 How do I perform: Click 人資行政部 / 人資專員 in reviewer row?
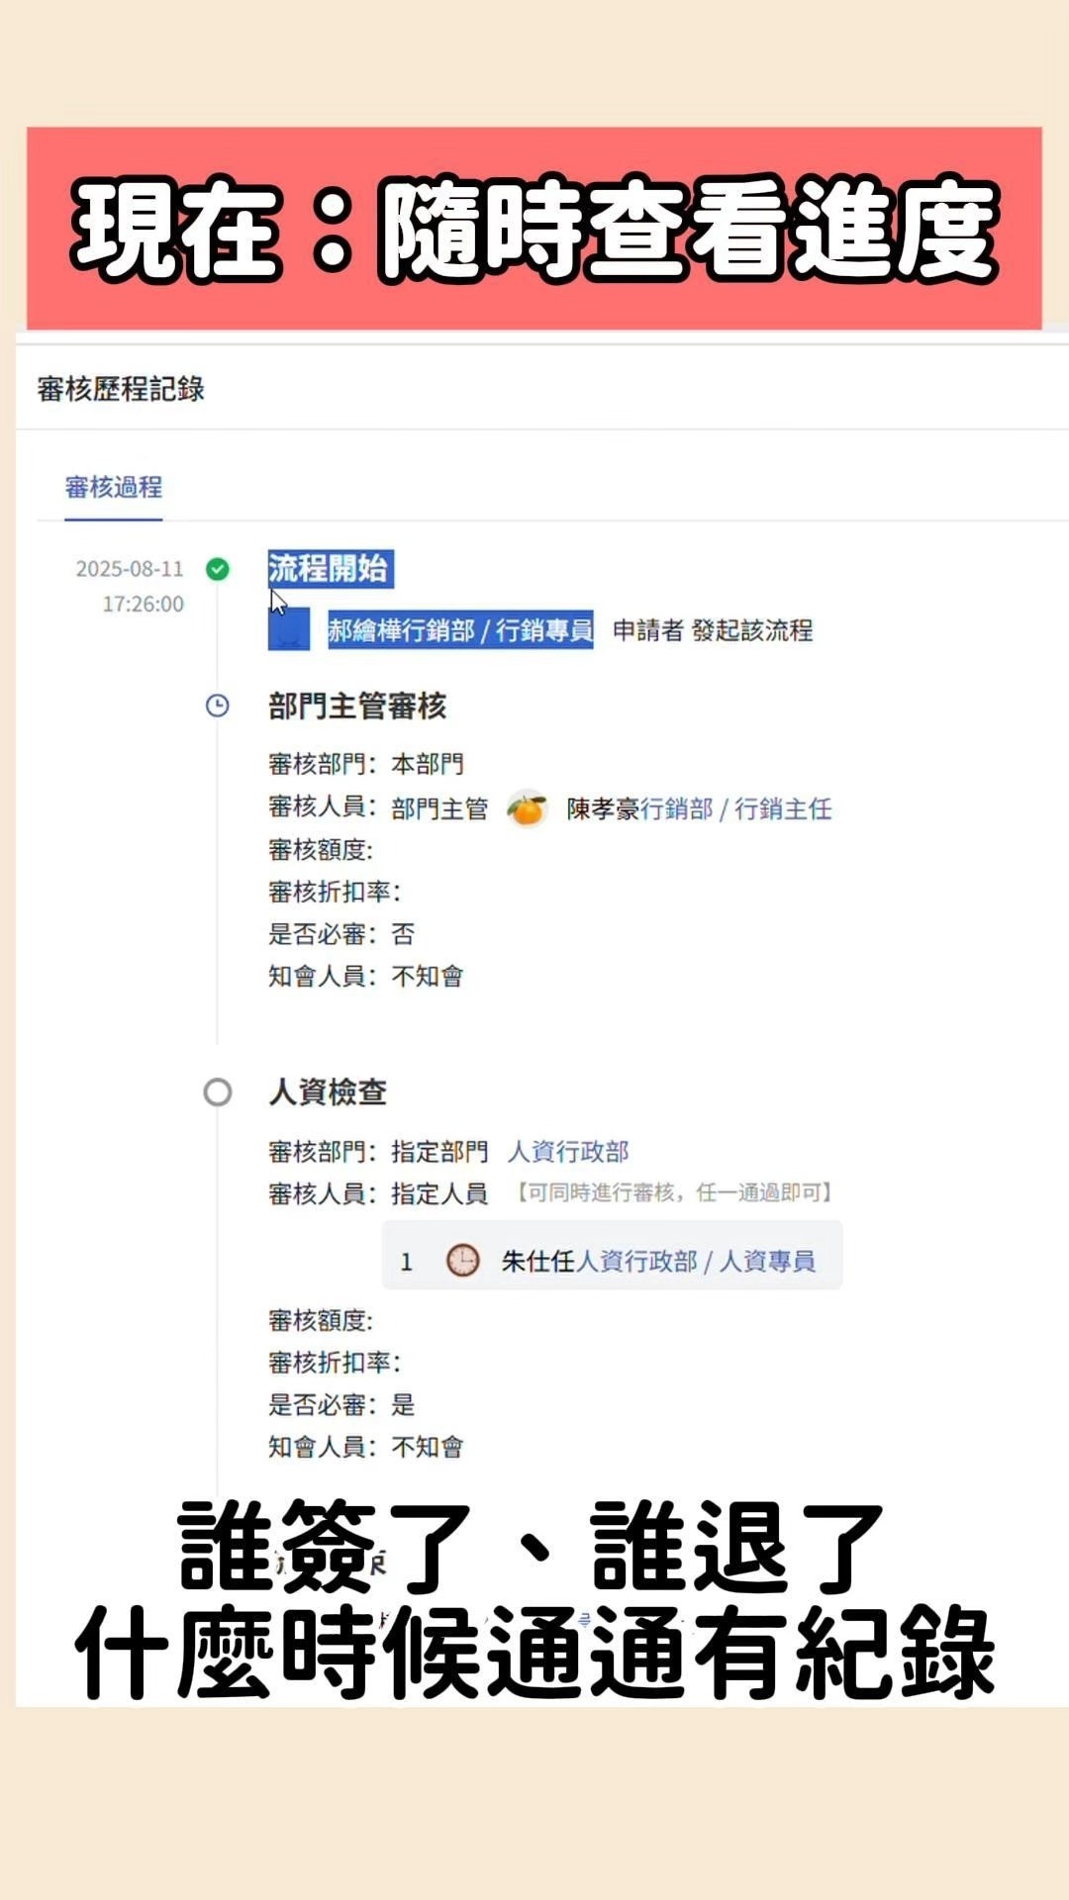click(696, 1261)
